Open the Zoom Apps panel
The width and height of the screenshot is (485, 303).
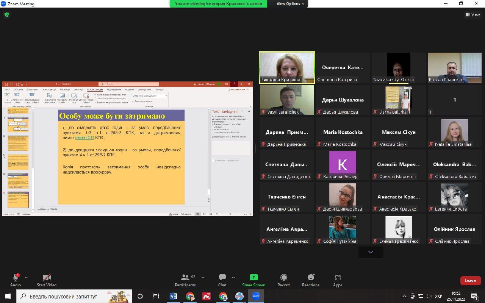pyautogui.click(x=338, y=279)
